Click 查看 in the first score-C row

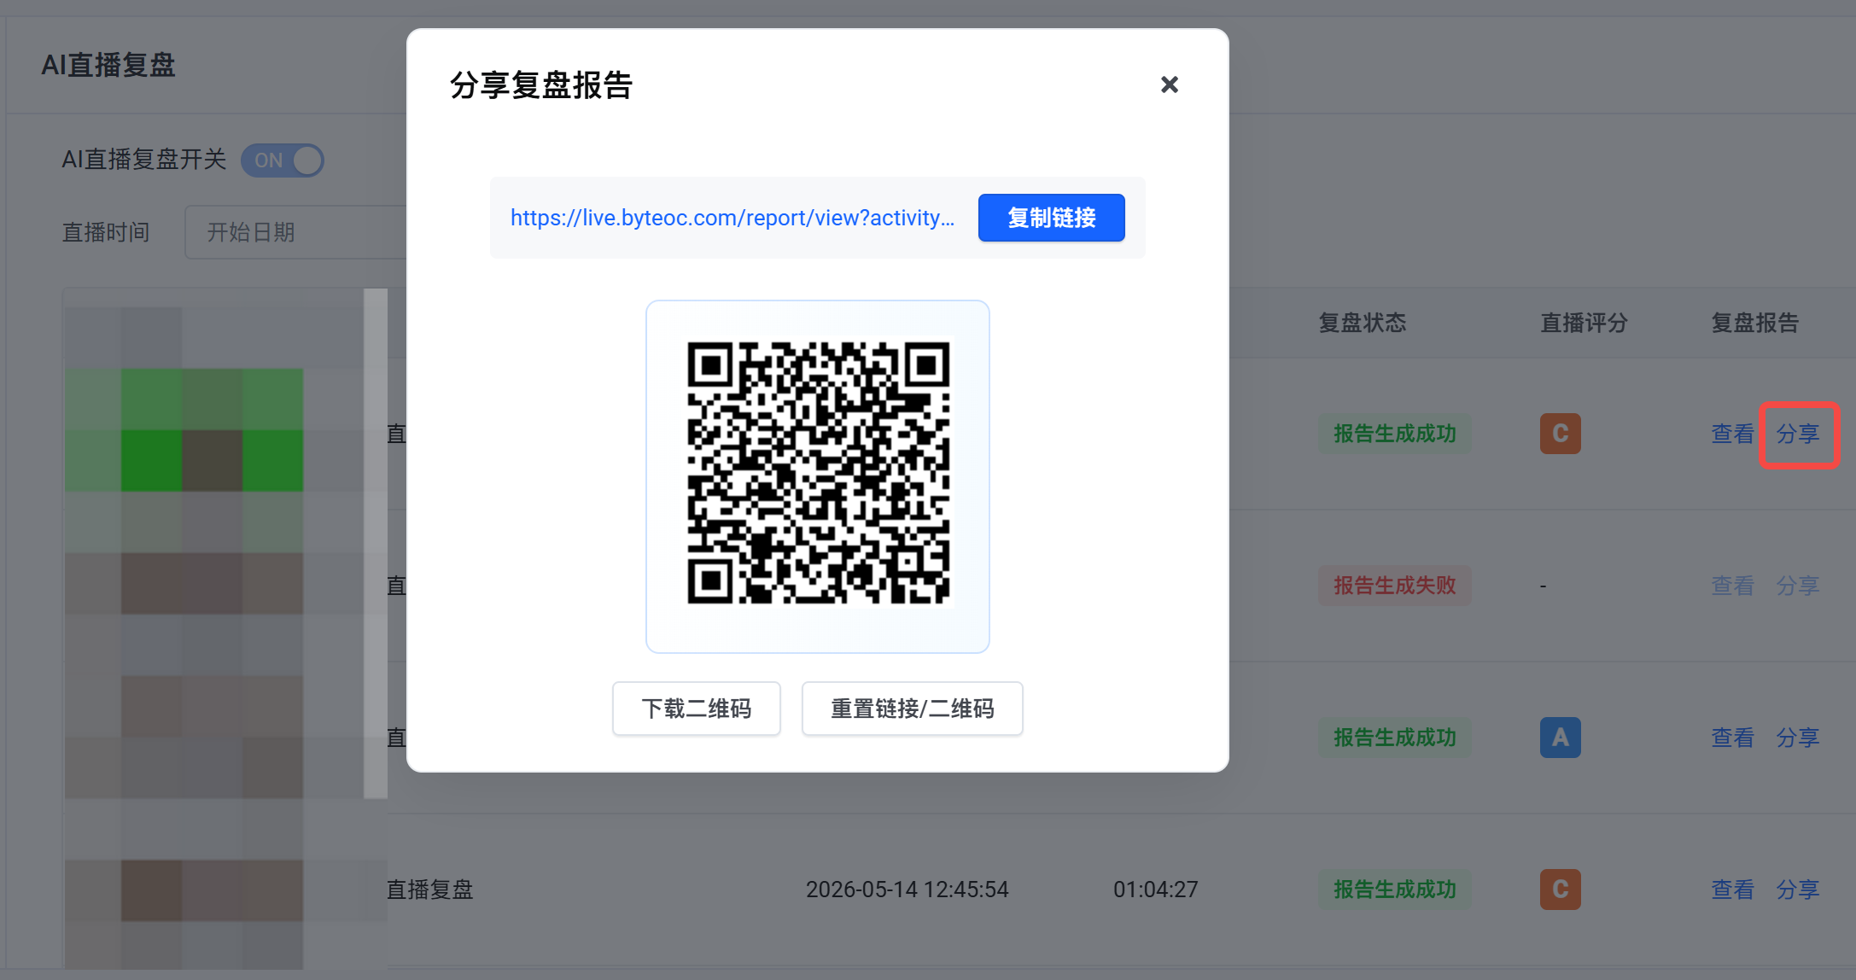coord(1732,434)
